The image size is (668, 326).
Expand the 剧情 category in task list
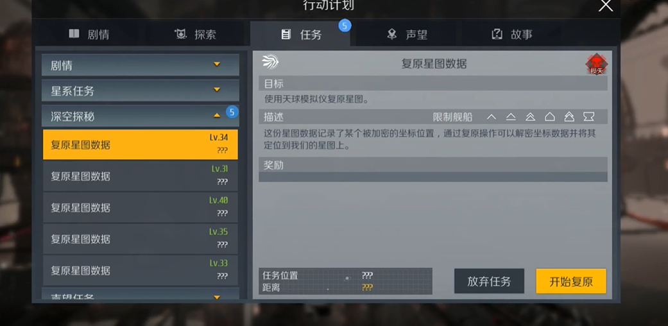pos(140,65)
